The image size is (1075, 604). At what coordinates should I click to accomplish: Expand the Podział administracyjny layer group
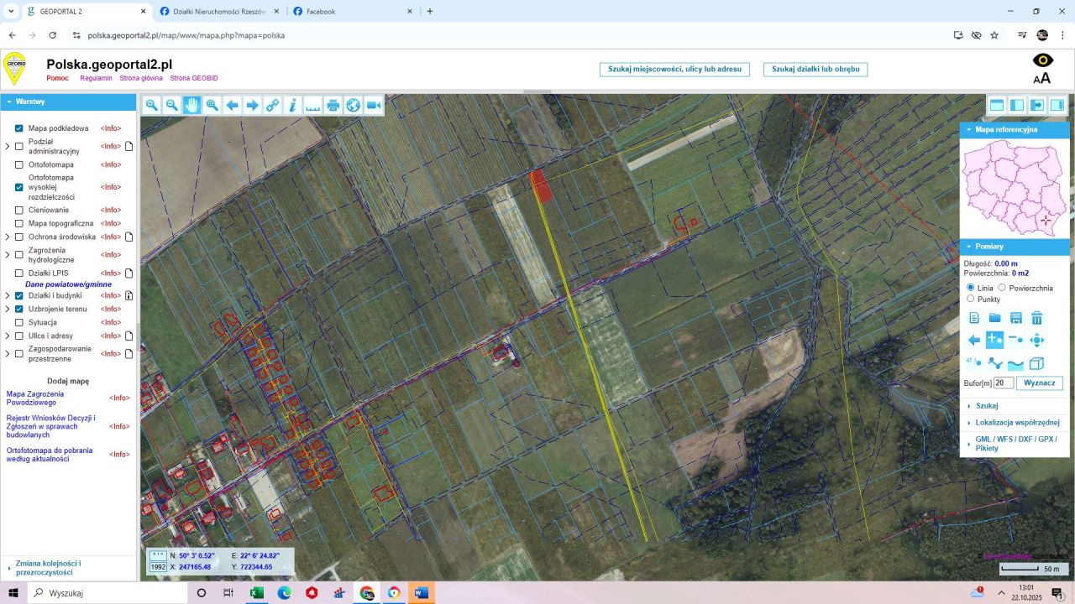(x=8, y=146)
